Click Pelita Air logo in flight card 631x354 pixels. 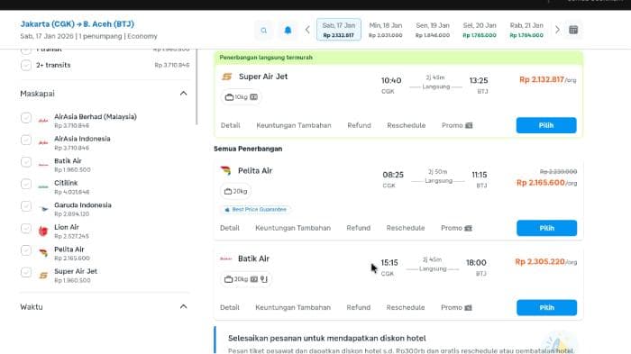coord(225,170)
